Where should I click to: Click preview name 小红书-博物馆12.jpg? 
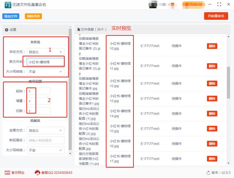click(120, 84)
